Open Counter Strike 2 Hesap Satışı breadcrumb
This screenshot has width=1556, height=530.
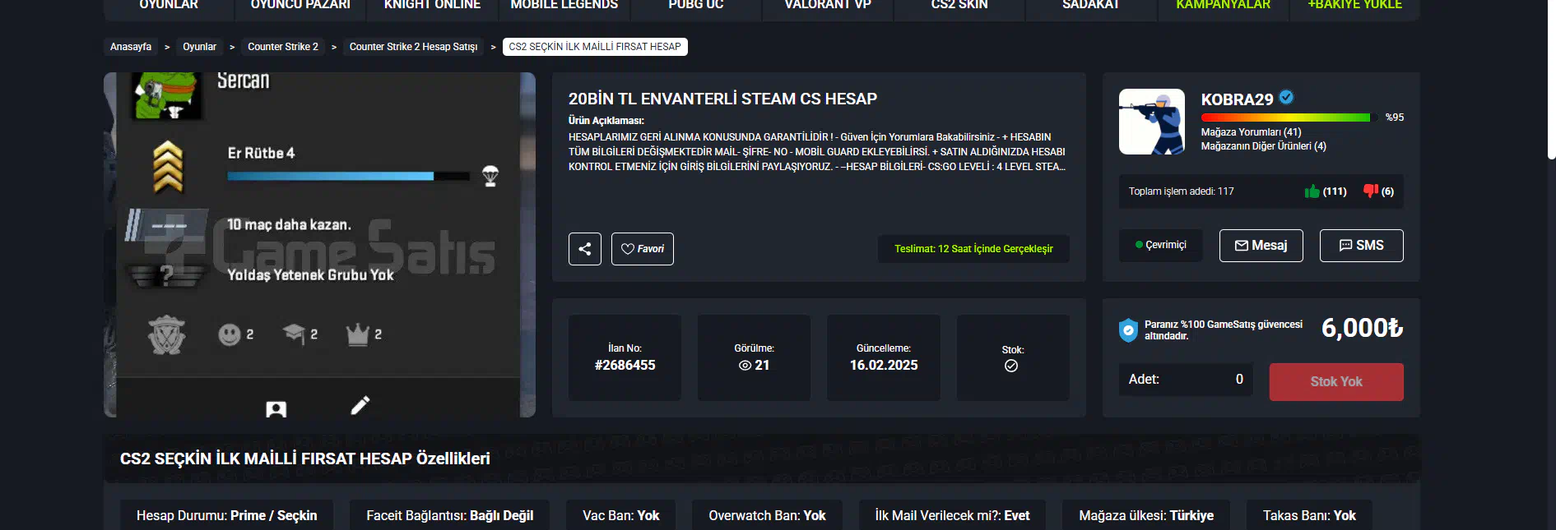[413, 47]
